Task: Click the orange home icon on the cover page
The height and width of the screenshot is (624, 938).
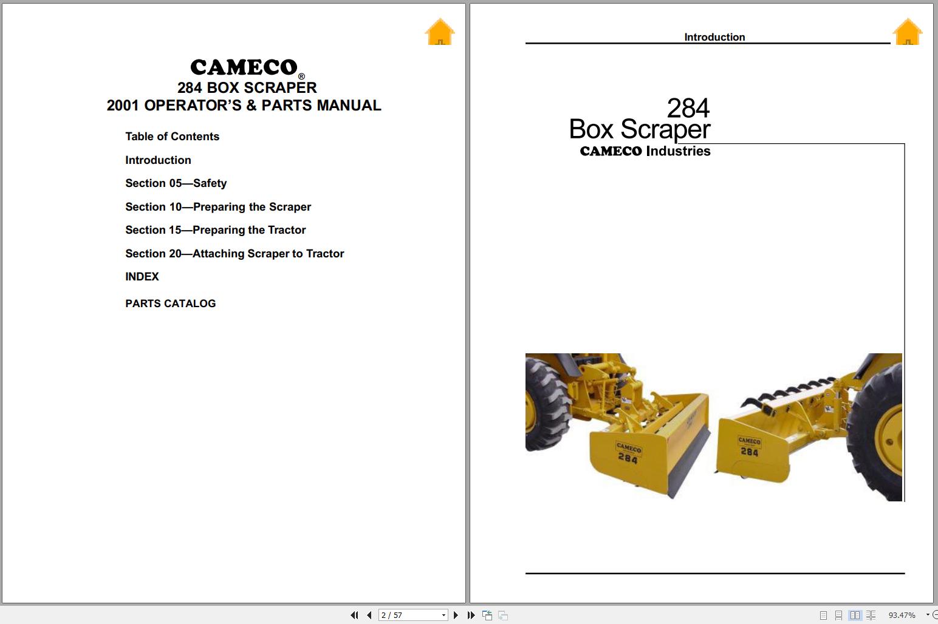Action: [x=439, y=32]
